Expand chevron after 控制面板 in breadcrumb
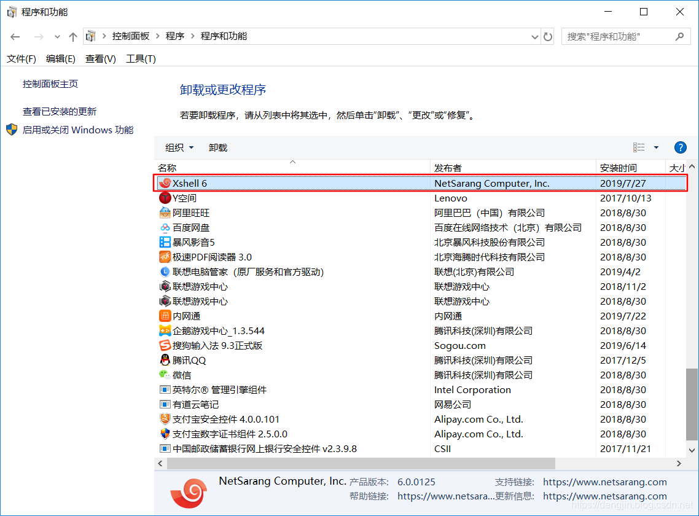 [157, 36]
